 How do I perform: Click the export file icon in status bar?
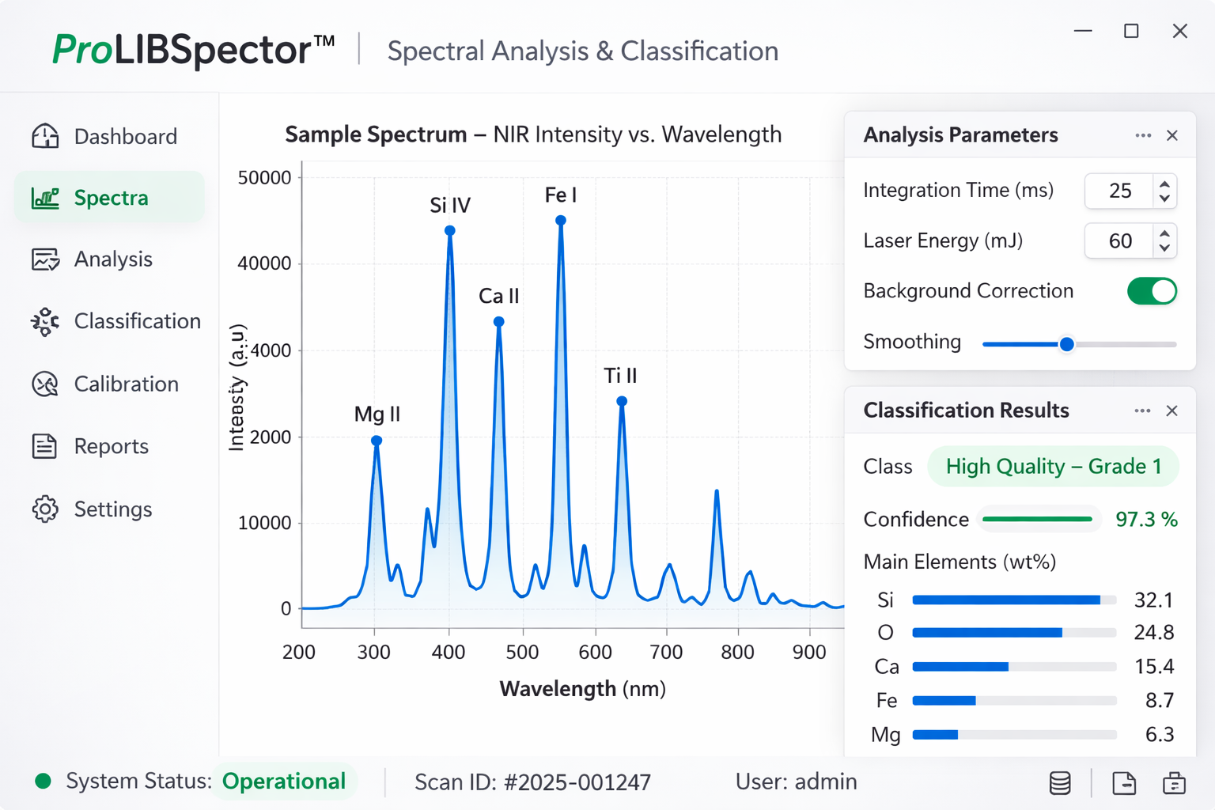point(1123,783)
